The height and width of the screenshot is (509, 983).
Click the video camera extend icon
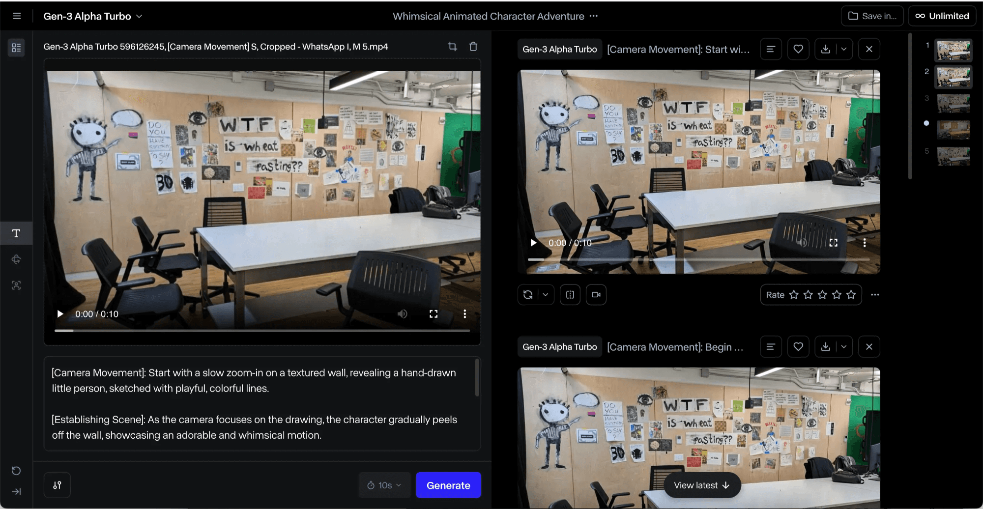point(596,295)
